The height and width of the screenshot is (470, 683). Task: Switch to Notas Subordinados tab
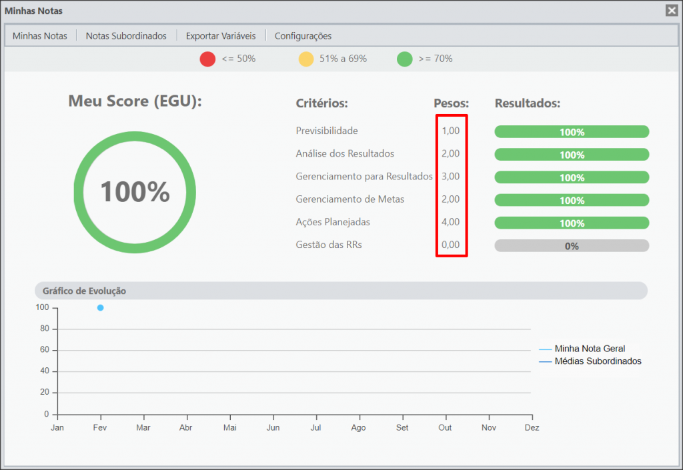(x=126, y=36)
